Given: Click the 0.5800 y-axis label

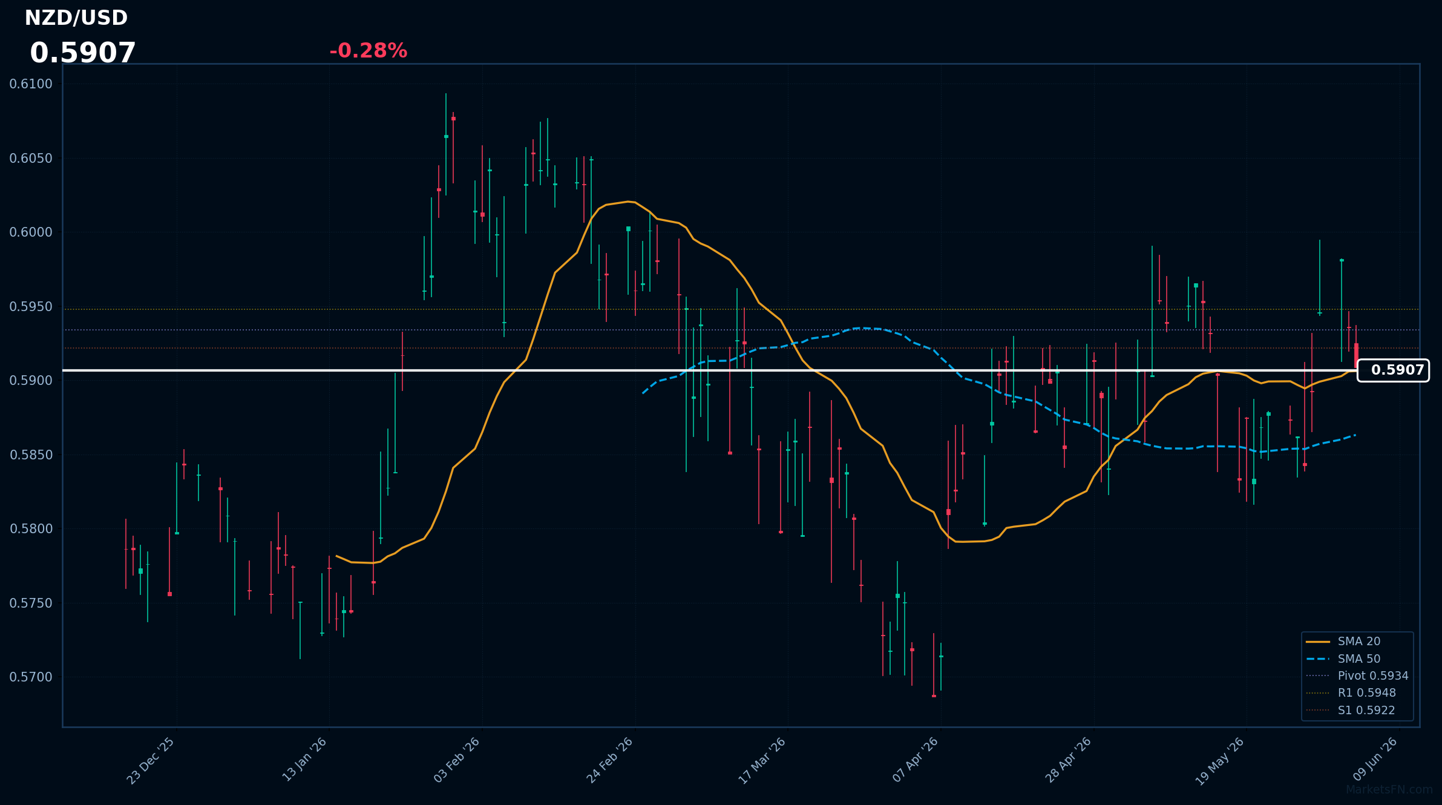Looking at the screenshot, I should click(31, 529).
